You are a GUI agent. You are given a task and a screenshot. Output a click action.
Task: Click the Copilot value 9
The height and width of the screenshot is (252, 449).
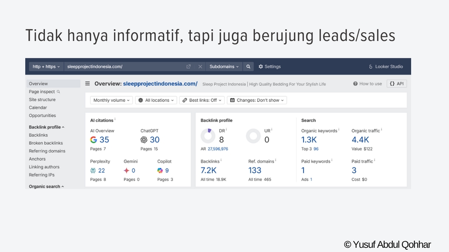point(167,171)
